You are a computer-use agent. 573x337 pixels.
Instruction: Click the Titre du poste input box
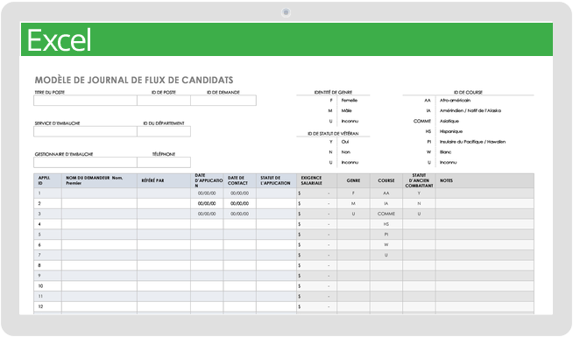pos(85,101)
